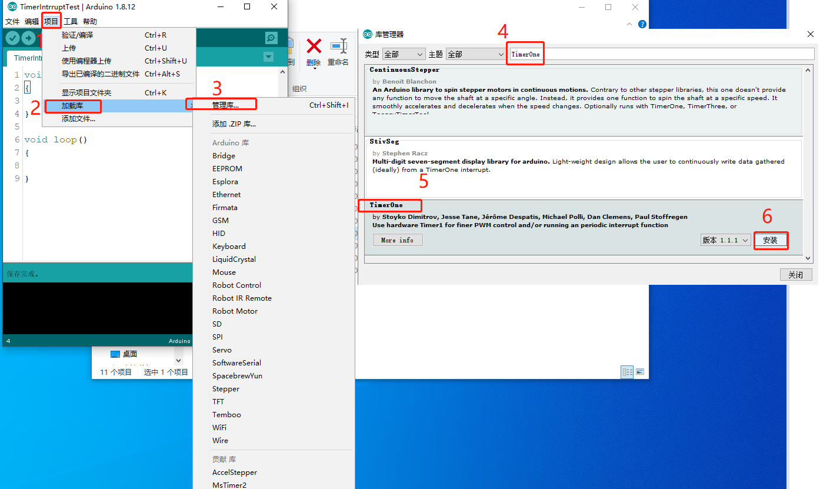Open the 编辑 menu
Screen dimensions: 820x489
click(32, 22)
